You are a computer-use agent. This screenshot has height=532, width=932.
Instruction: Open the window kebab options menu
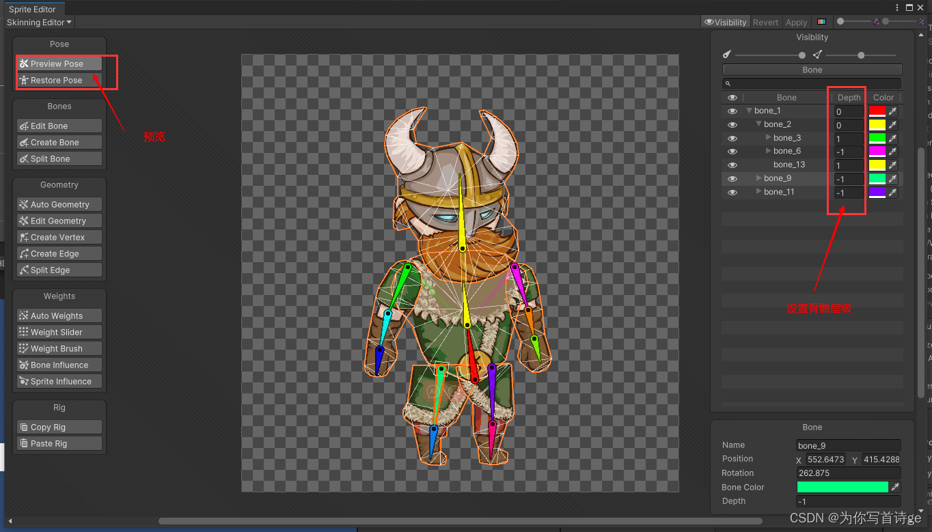point(897,8)
